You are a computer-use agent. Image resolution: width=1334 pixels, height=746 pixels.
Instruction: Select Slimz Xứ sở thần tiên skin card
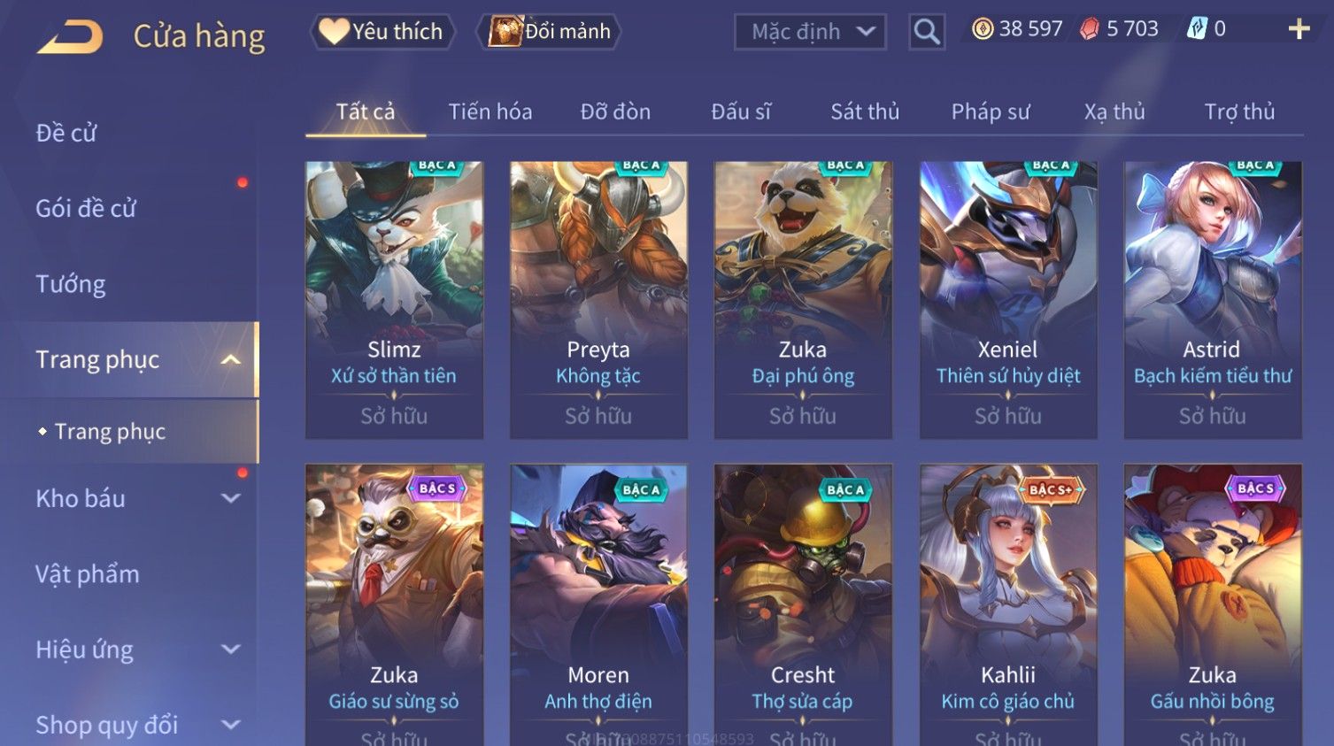coord(394,300)
